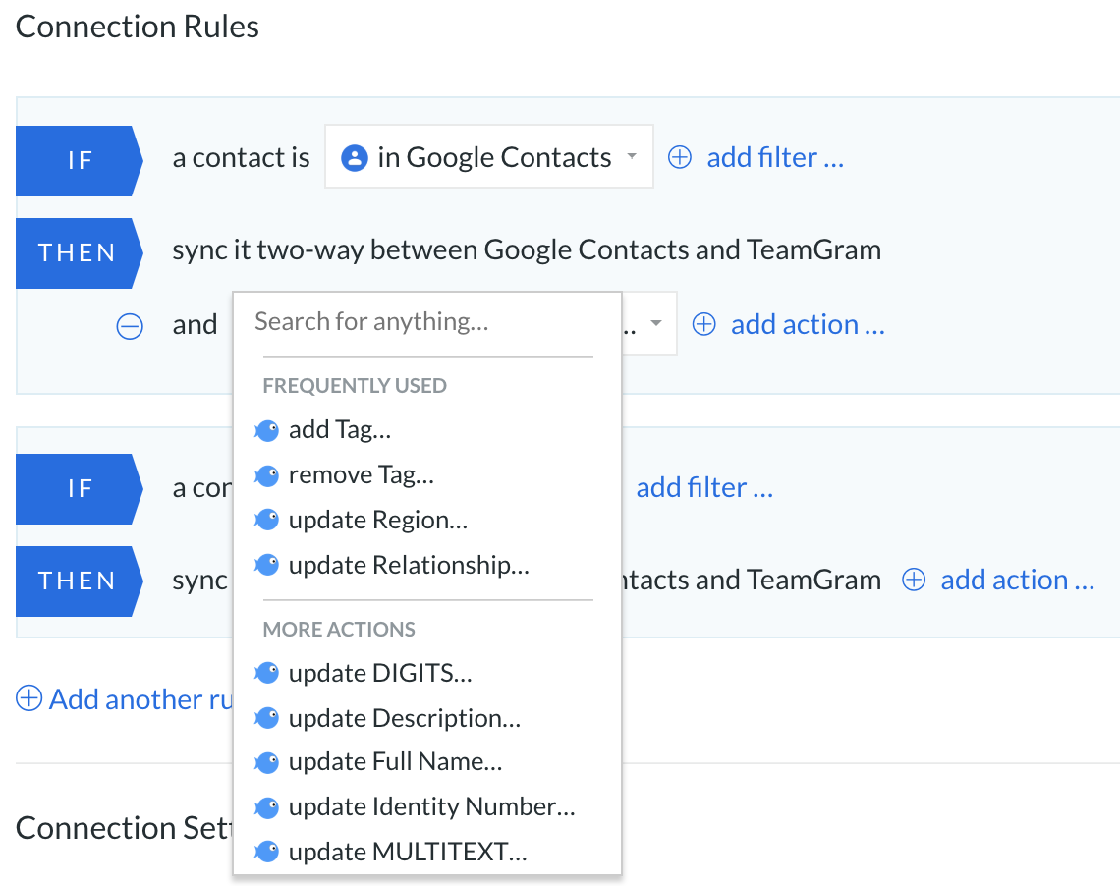Click the first THEN rule label
The height and width of the screenshot is (886, 1120).
80,253
